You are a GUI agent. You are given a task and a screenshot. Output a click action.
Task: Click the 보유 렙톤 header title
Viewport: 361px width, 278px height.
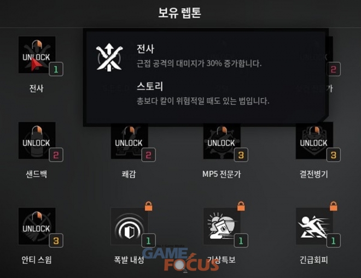(x=179, y=13)
